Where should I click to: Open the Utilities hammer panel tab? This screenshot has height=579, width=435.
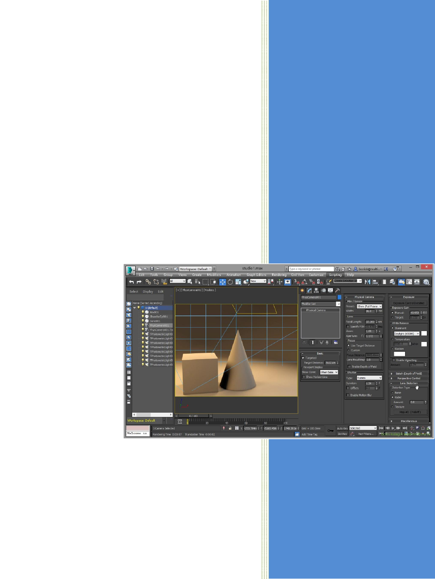tap(337, 290)
